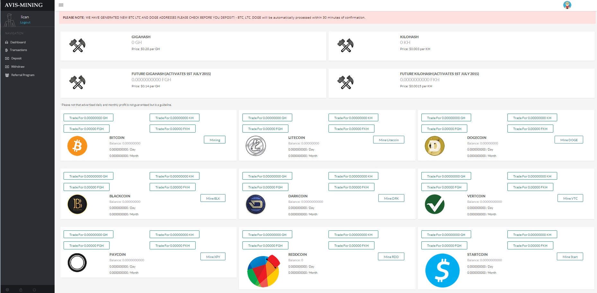
Task: Click the power icon in sidebar footer
Action: point(34,290)
